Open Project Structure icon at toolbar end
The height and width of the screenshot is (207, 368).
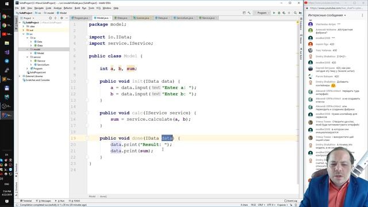(300, 13)
